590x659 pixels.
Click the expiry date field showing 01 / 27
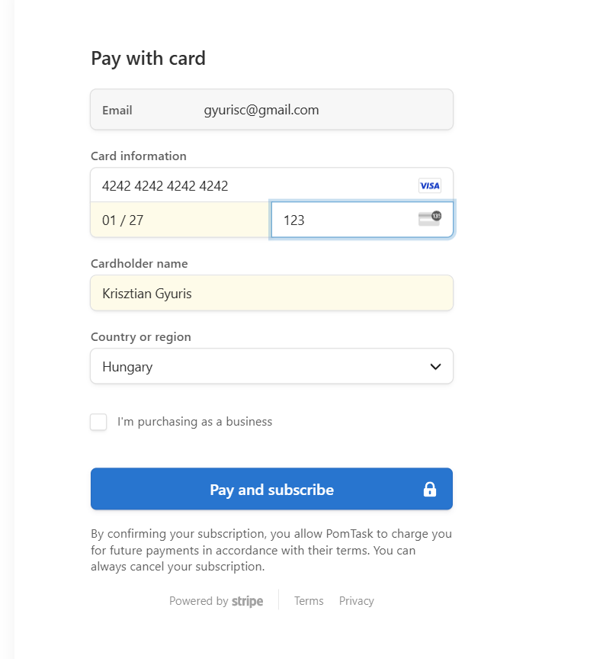[180, 220]
